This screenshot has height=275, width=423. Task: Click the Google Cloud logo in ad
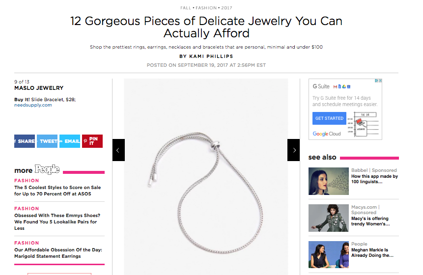(x=327, y=134)
